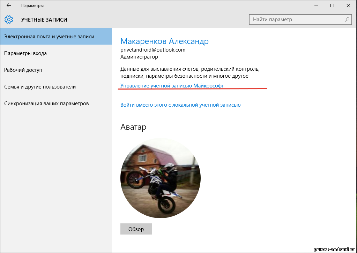Switch to Рабочий доступ section
Image resolution: width=357 pixels, height=253 pixels.
[23, 70]
